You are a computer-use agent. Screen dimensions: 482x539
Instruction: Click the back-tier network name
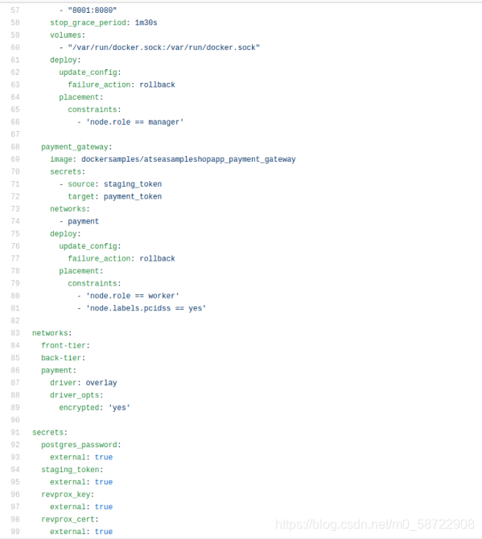click(61, 358)
